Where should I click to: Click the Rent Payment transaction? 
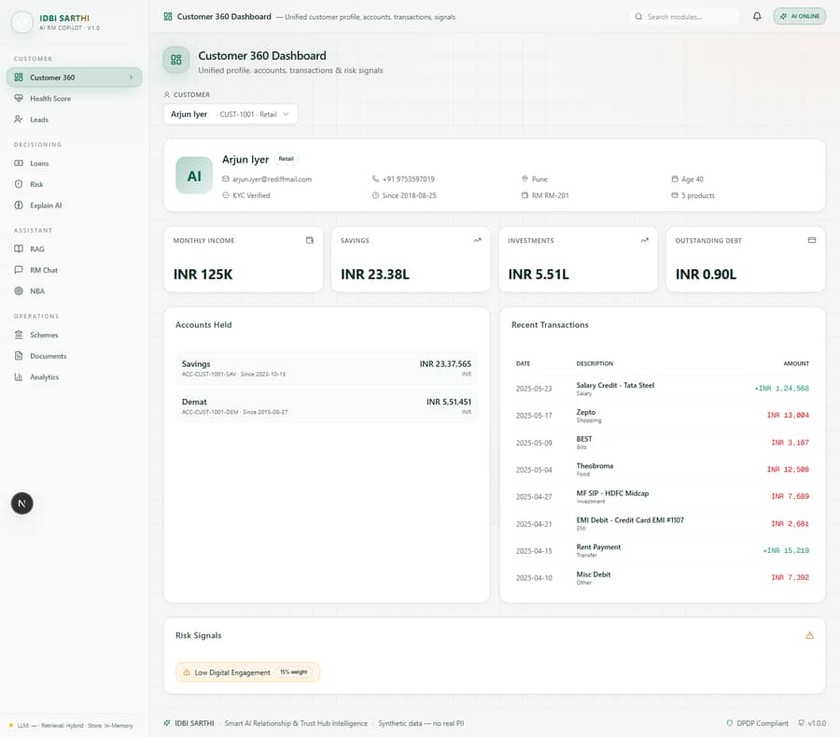point(662,550)
